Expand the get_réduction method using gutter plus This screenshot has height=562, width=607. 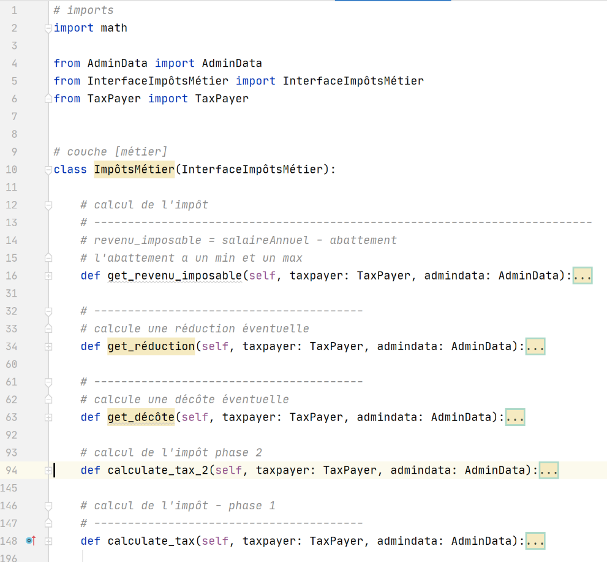[x=48, y=347]
